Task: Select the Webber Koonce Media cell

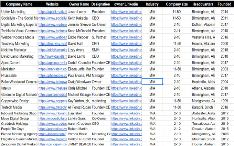Action: [19, 37]
